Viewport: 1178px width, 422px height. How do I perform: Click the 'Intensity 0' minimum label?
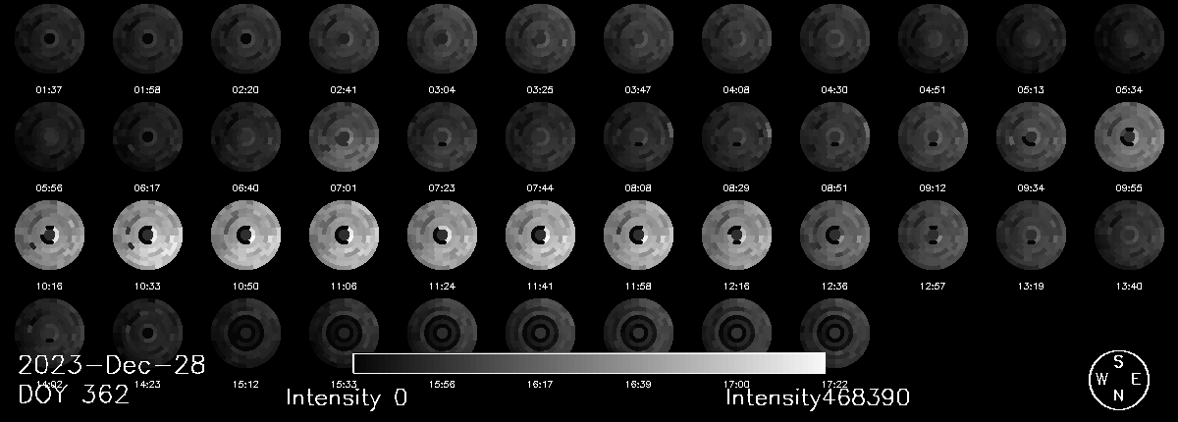[346, 397]
